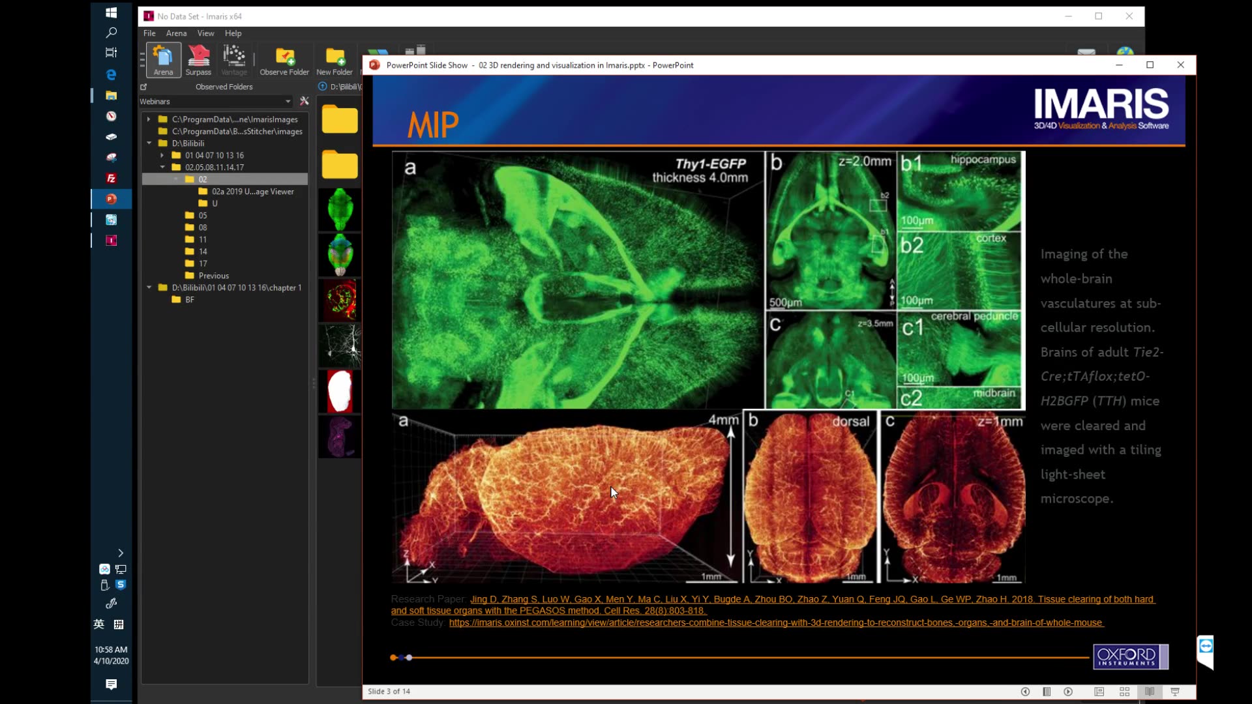Start Slide Show from status bar icon
This screenshot has height=704, width=1252.
[x=1175, y=692]
